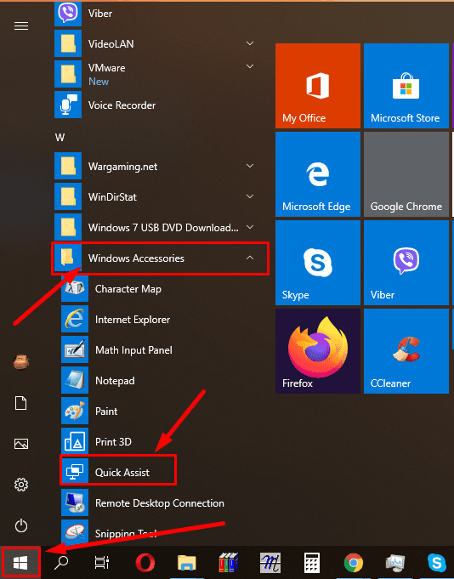Open the user account picture

[21, 362]
